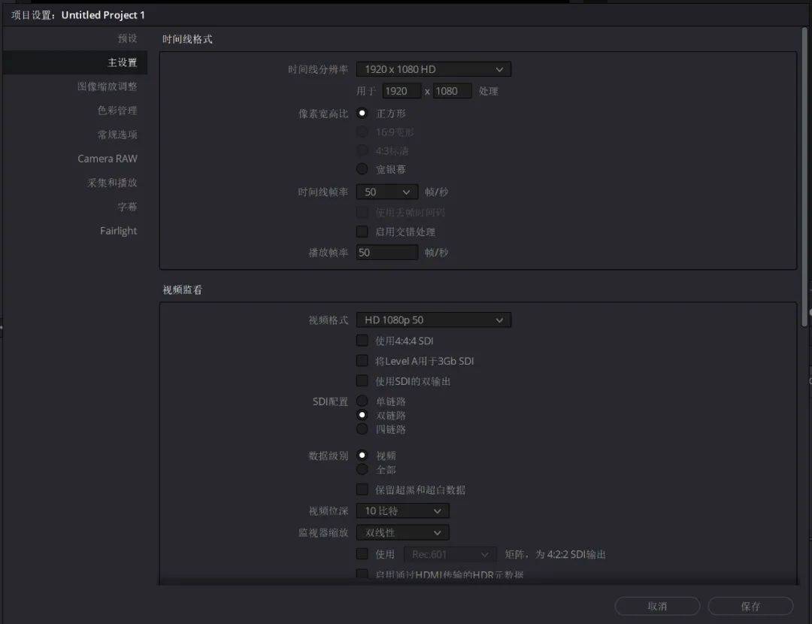Click the 取消 button
The image size is (812, 624).
656,606
